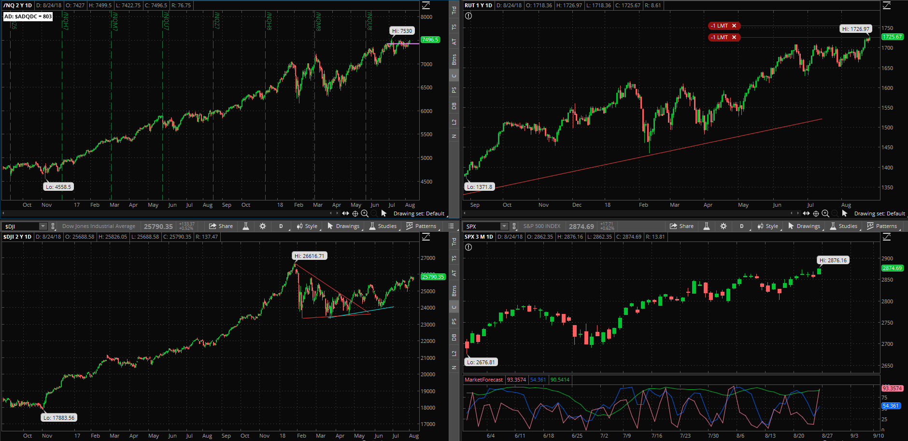Open the D timeframe dropdown in $DJI toolbar

coord(282,226)
